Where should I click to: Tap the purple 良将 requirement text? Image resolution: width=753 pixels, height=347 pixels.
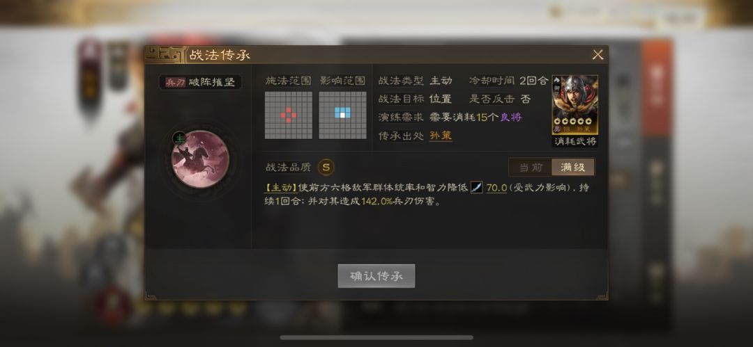[x=510, y=117]
